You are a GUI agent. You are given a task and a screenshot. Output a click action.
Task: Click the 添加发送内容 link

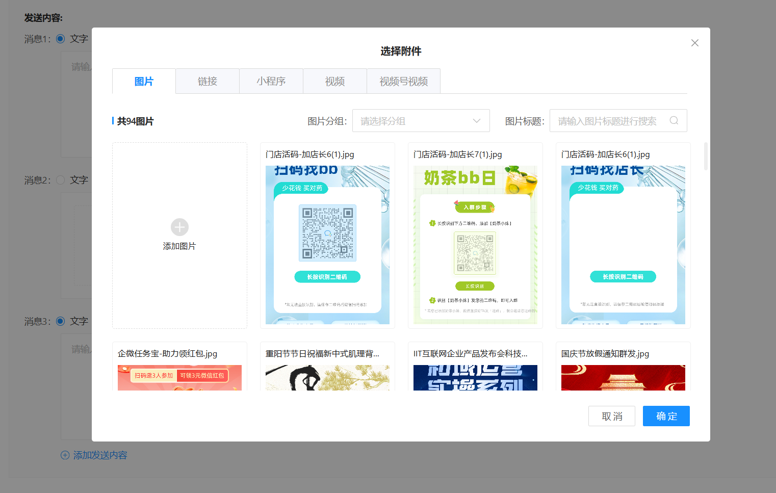(x=100, y=455)
